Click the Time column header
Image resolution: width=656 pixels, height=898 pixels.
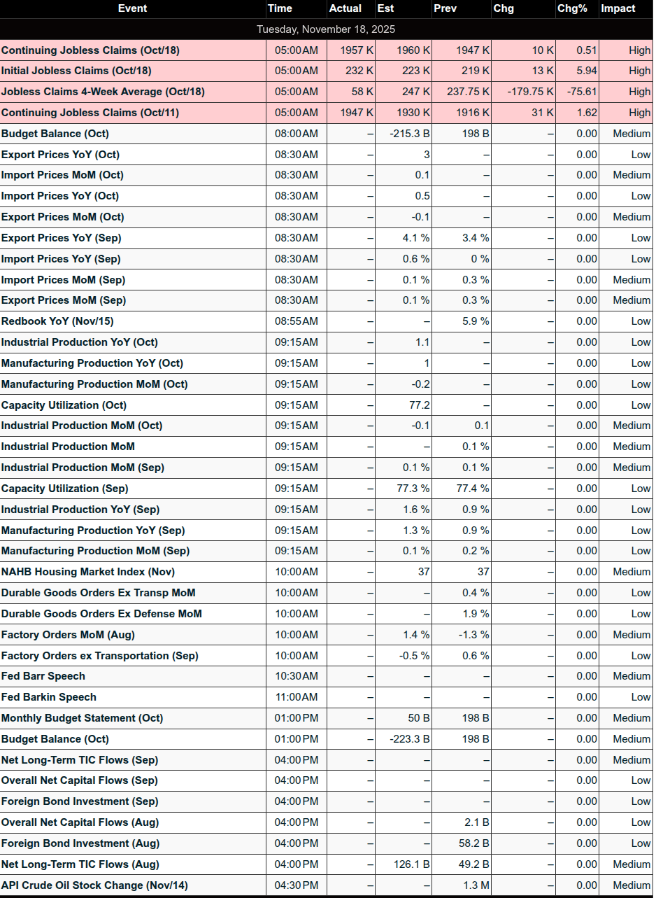pos(280,8)
